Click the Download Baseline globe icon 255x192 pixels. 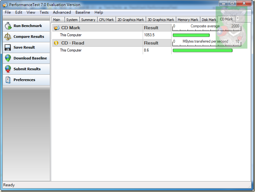point(8,58)
